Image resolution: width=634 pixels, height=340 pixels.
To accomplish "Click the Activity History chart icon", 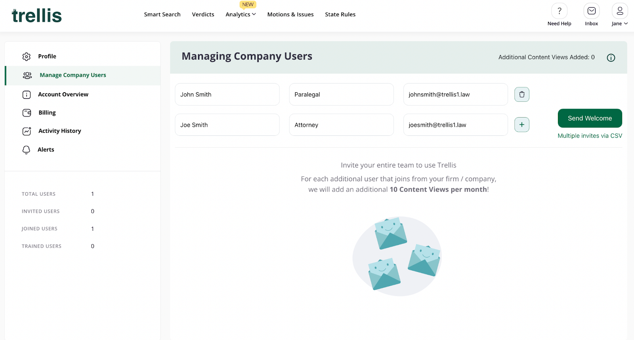I will (x=27, y=131).
